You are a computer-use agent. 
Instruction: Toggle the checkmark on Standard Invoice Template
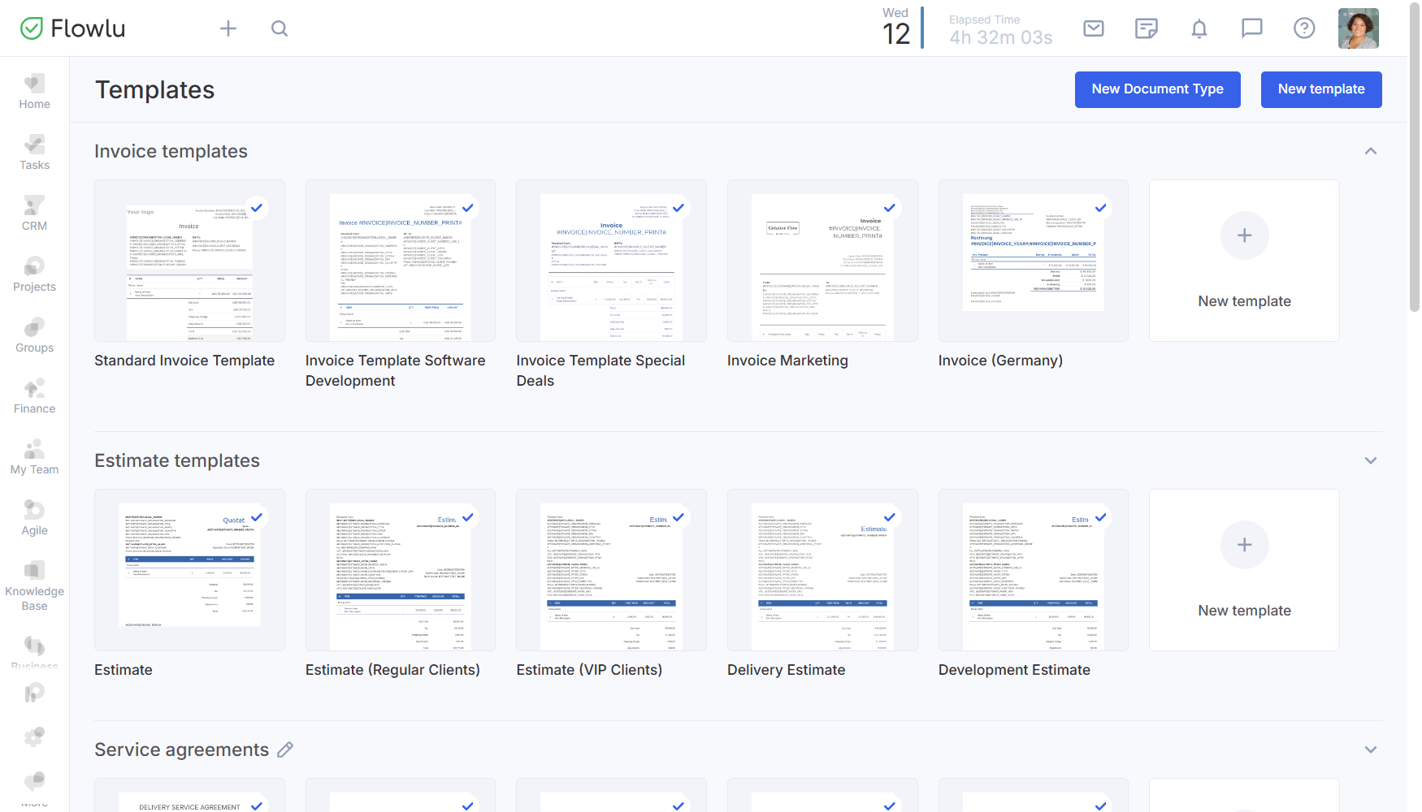click(257, 208)
